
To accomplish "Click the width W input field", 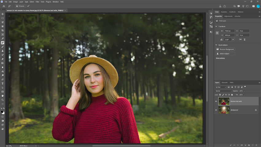I will click(229, 31).
